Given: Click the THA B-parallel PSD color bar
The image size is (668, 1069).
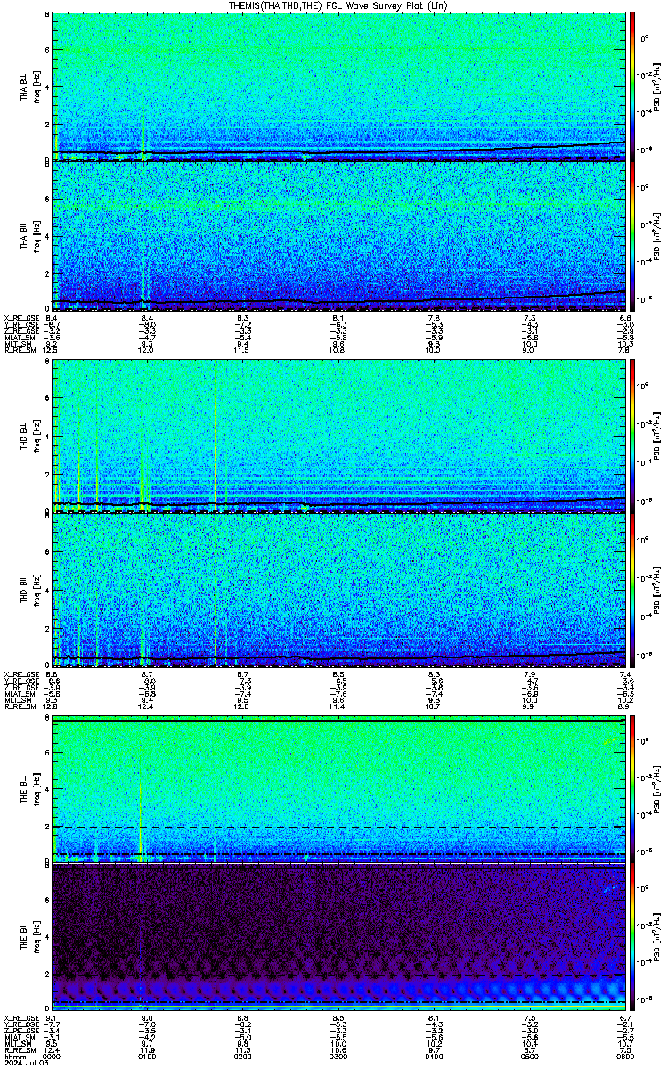Looking at the screenshot, I should [x=633, y=236].
